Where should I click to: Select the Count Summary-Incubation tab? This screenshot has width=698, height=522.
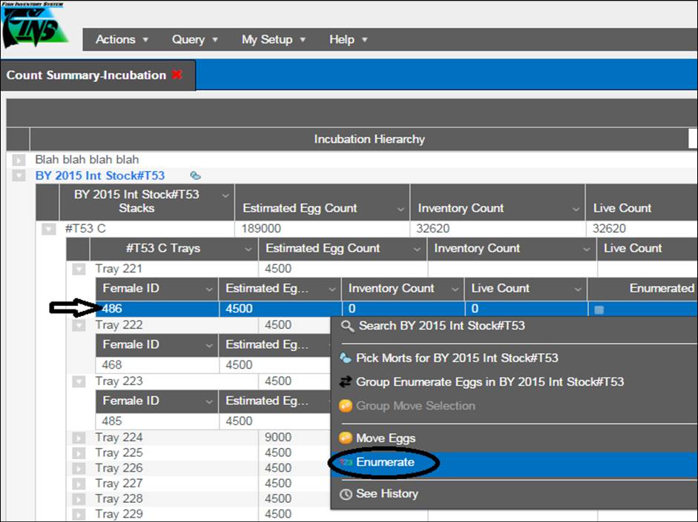[x=86, y=75]
